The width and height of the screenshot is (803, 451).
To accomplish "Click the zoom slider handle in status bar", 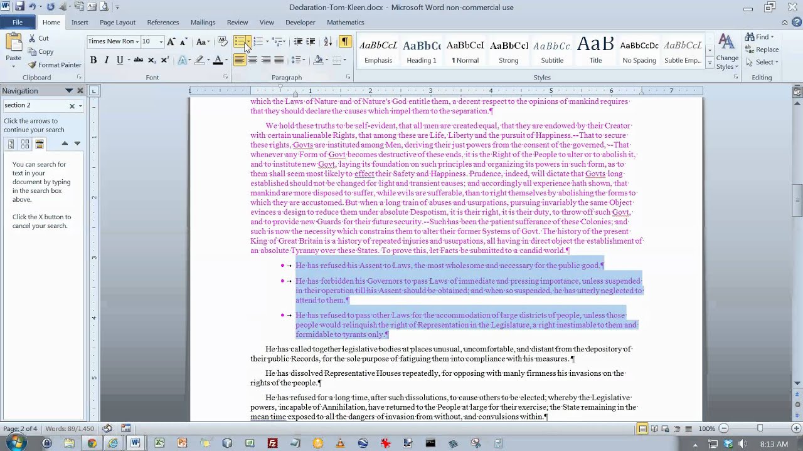I will 760,428.
